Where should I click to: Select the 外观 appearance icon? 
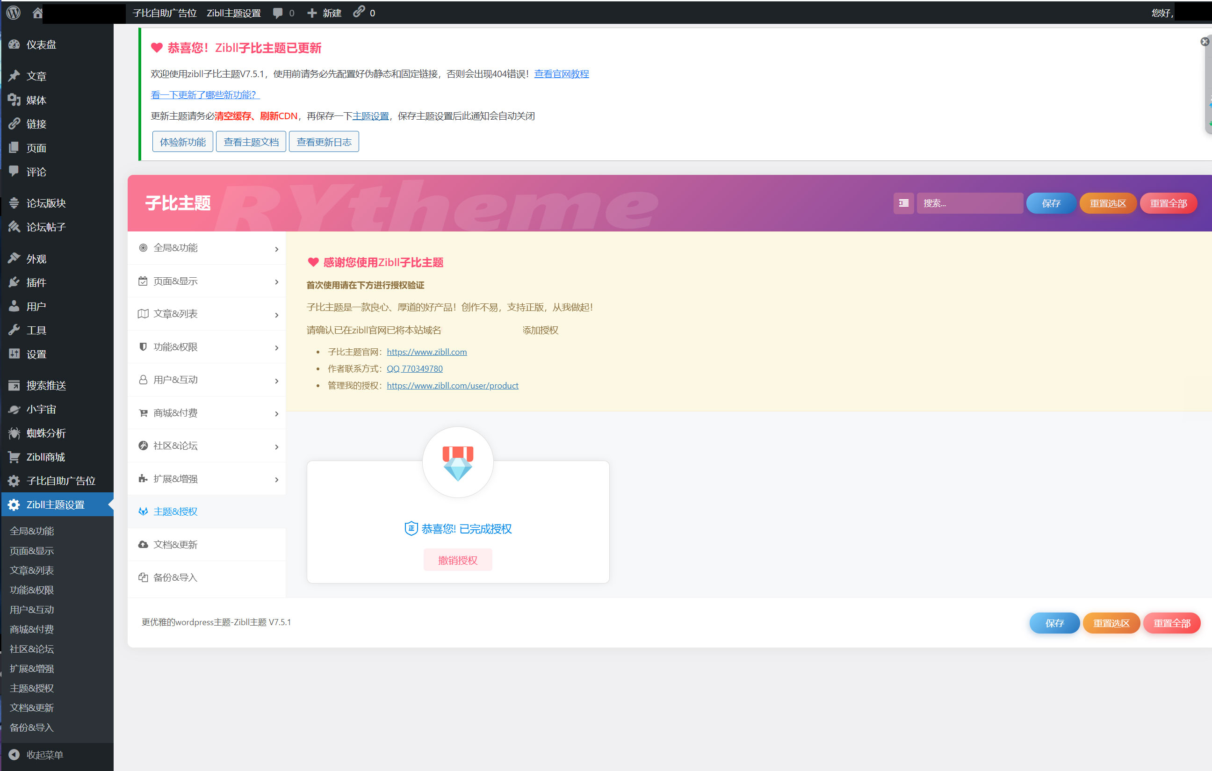point(14,258)
